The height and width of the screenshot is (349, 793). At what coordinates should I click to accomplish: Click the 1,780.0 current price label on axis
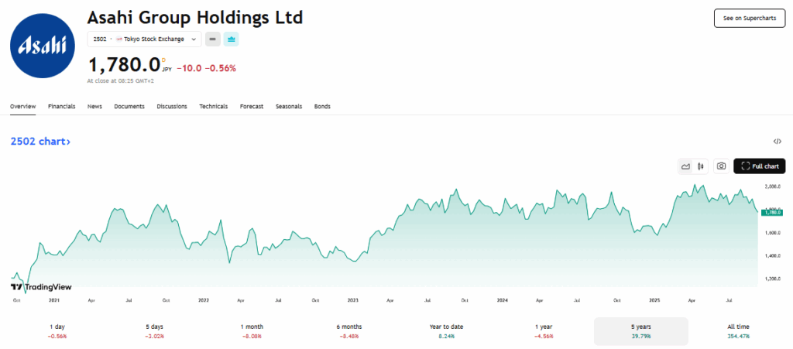772,213
